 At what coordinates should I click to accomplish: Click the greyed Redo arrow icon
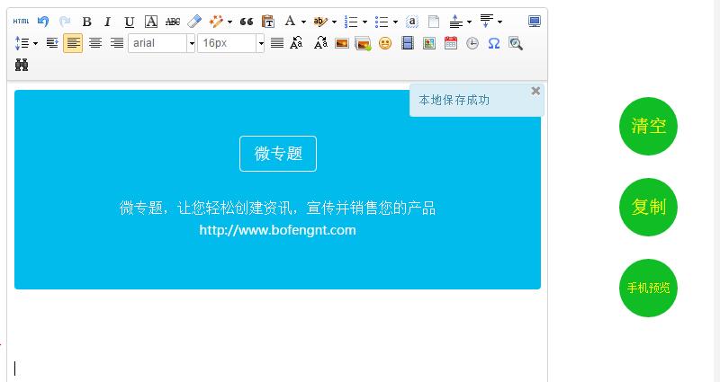(65, 21)
